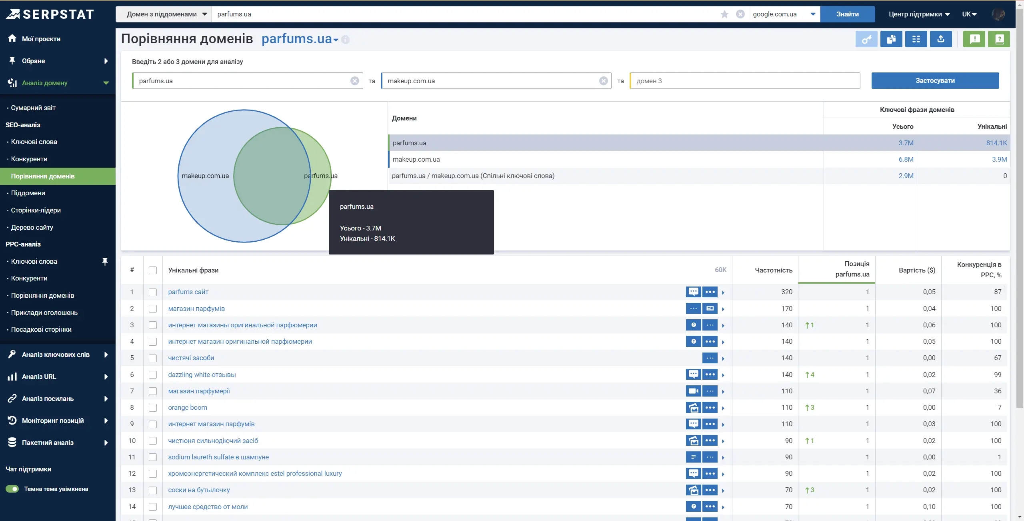The image size is (1024, 521).
Task: Open the UK language dropdown
Action: click(x=969, y=14)
